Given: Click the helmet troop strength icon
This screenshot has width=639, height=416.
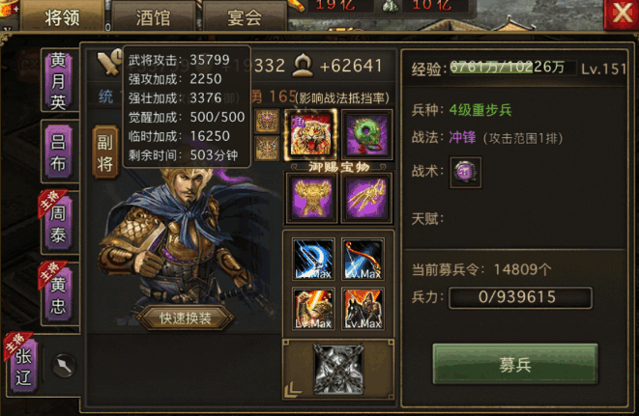Looking at the screenshot, I should coord(303,66).
